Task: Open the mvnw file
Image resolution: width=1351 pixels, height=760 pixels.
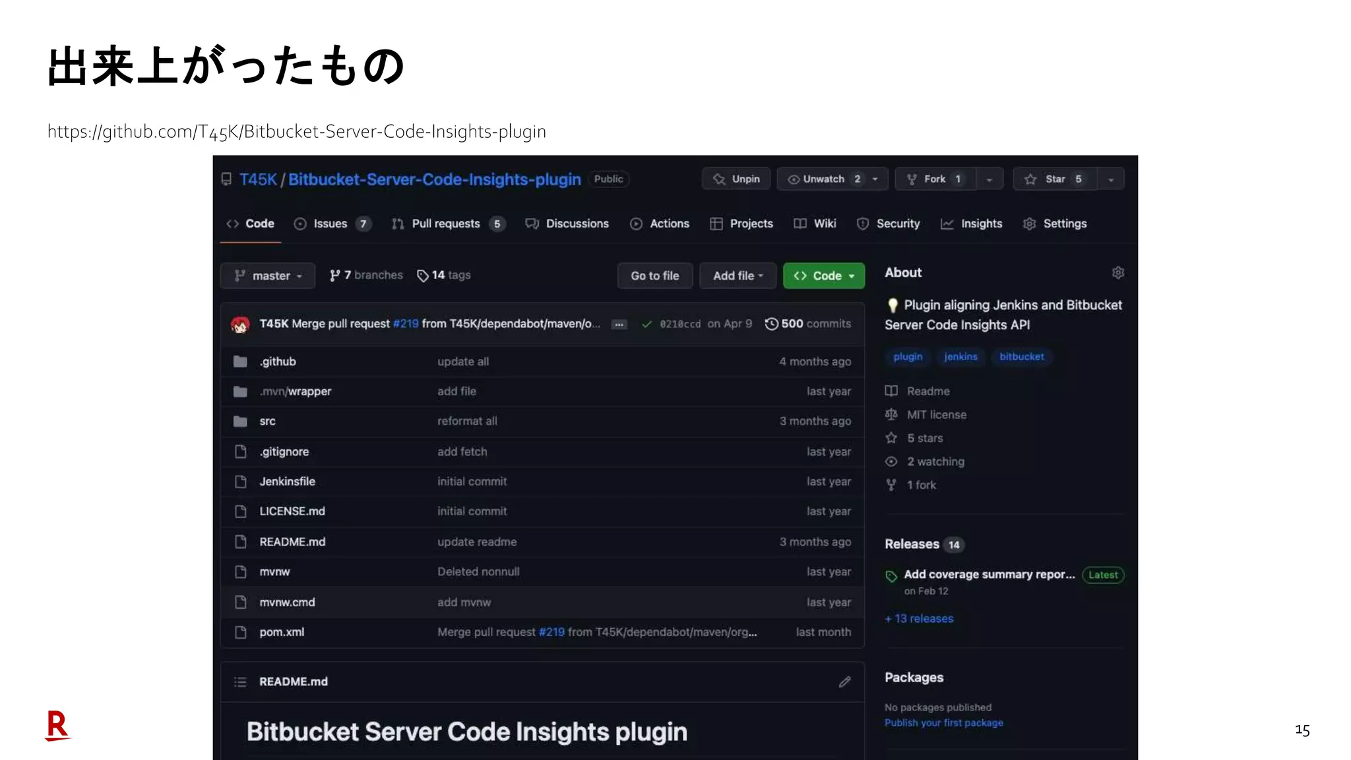Action: pos(274,572)
